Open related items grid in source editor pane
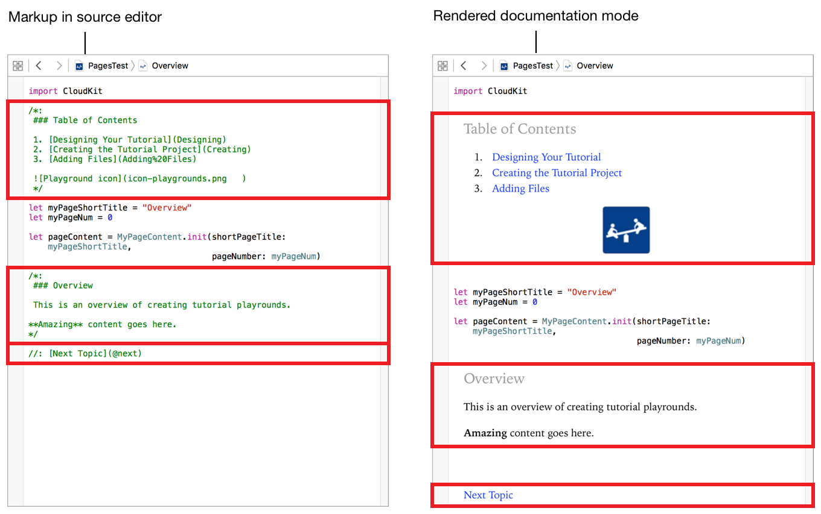Screen dimensions: 821x514 [18, 66]
